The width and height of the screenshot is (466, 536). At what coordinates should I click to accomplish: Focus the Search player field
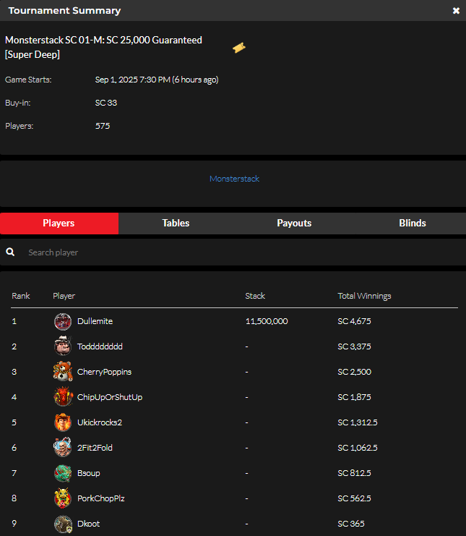point(233,252)
